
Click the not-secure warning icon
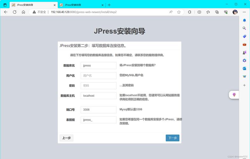click(34, 12)
